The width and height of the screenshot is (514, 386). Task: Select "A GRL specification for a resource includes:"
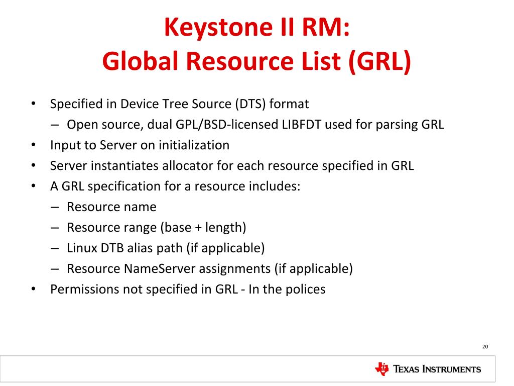(x=175, y=186)
